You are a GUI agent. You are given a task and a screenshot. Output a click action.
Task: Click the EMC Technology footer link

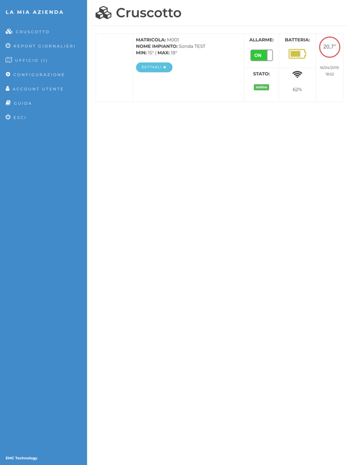click(21, 458)
